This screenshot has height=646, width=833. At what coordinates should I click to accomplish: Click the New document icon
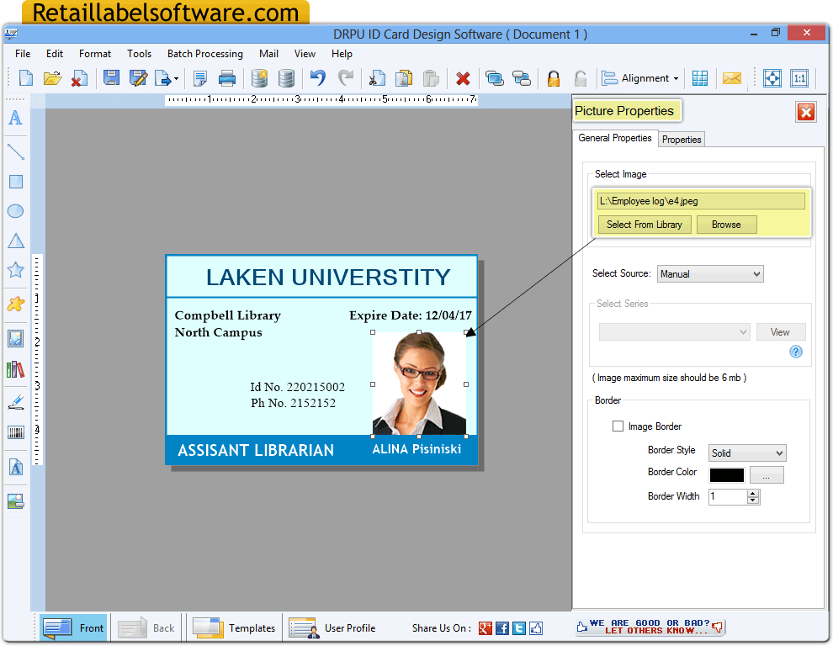[x=25, y=78]
